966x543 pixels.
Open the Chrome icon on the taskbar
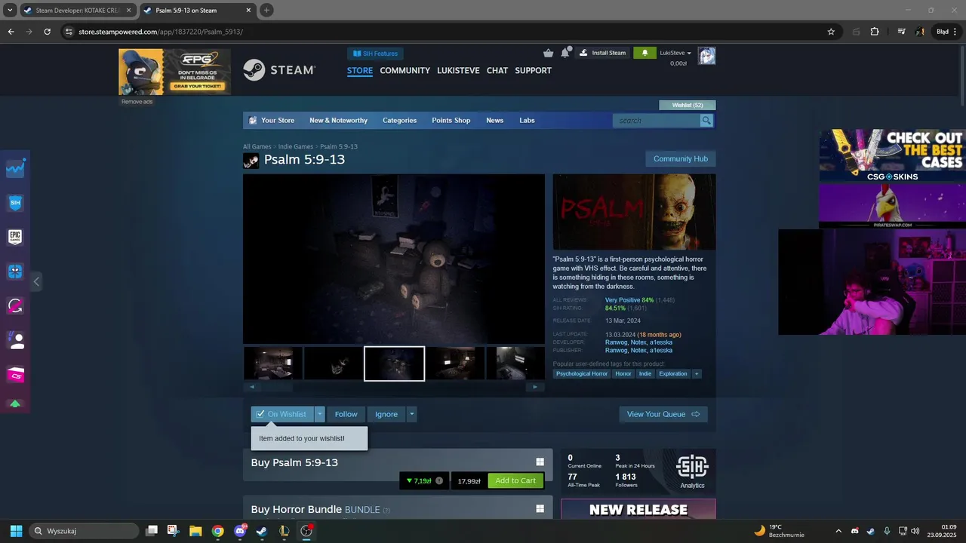click(217, 531)
